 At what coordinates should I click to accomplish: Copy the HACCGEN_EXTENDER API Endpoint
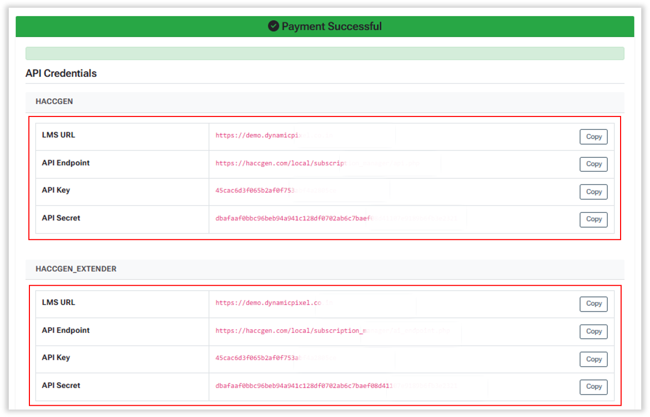[x=594, y=331]
